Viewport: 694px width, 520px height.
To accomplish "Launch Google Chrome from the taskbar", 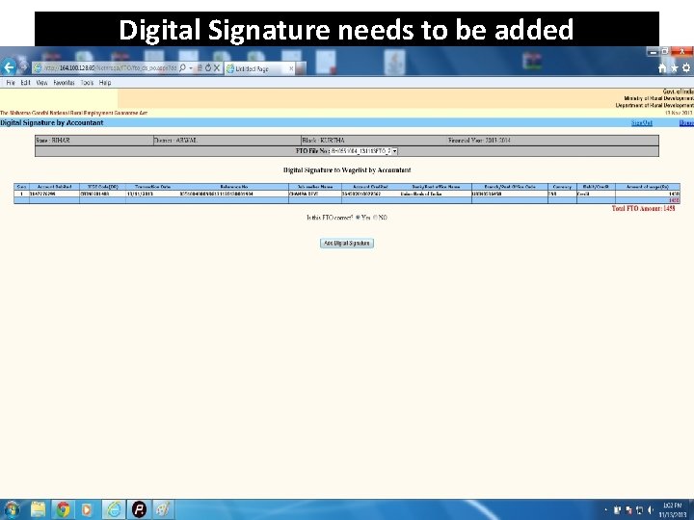I will pos(63,509).
